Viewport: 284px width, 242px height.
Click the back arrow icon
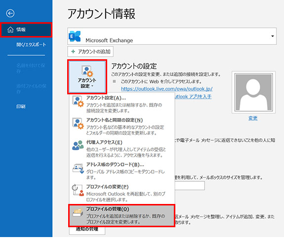pos(10,13)
